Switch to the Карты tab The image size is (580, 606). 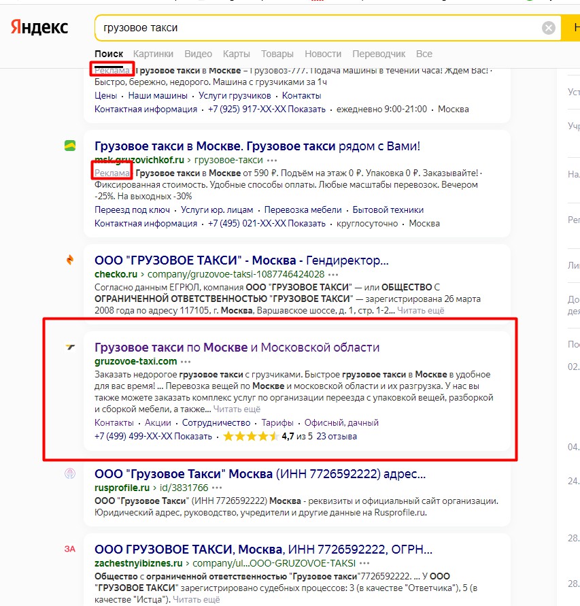coord(237,54)
